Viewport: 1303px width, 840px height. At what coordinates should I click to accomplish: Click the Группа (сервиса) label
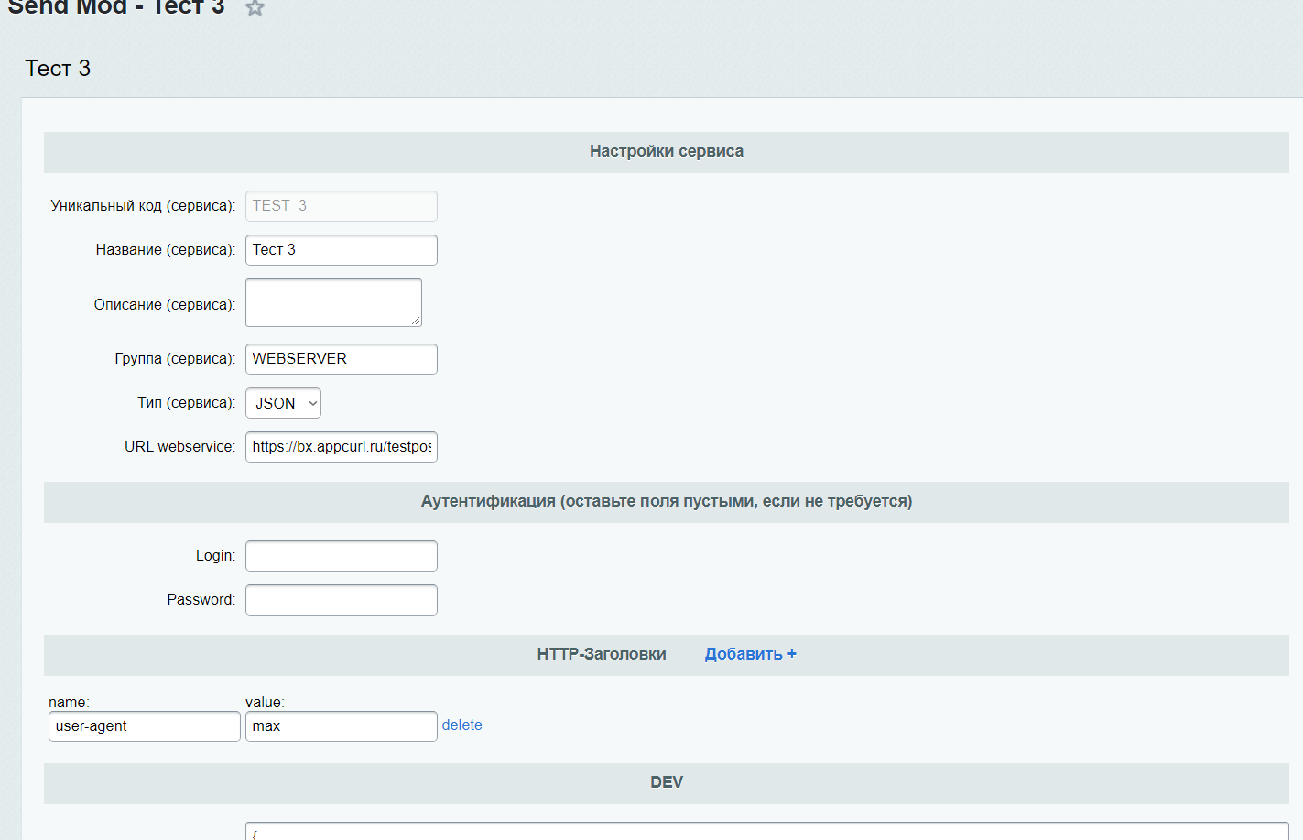click(x=175, y=359)
